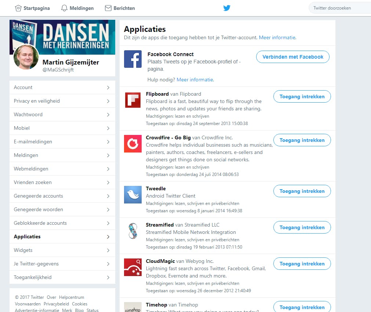Click the Flipboard app icon
The height and width of the screenshot is (312, 371).
click(132, 100)
